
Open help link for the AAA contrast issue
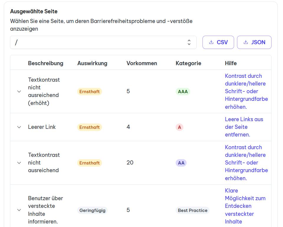click(x=246, y=91)
